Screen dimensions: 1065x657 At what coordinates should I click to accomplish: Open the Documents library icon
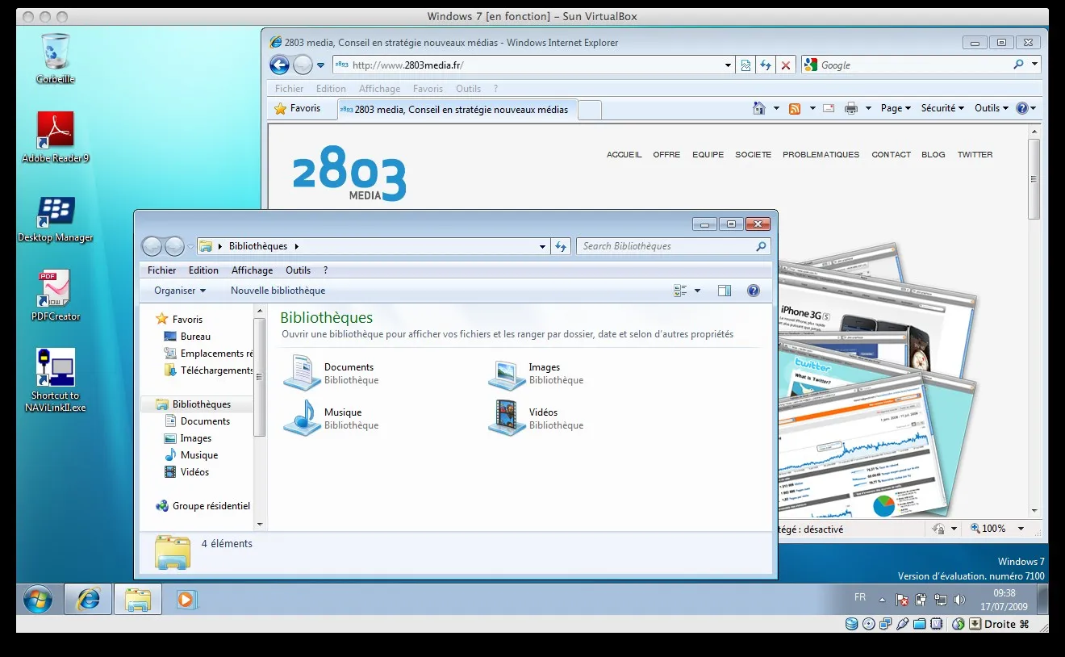[x=302, y=373]
